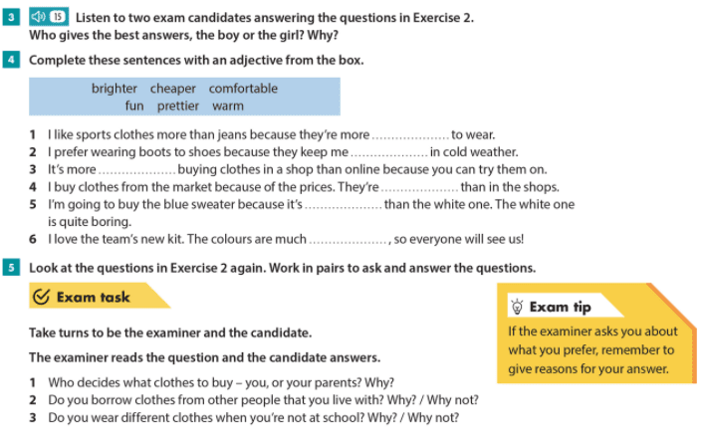Select the word 'prettier' in the box
The width and height of the screenshot is (708, 439).
click(x=178, y=106)
